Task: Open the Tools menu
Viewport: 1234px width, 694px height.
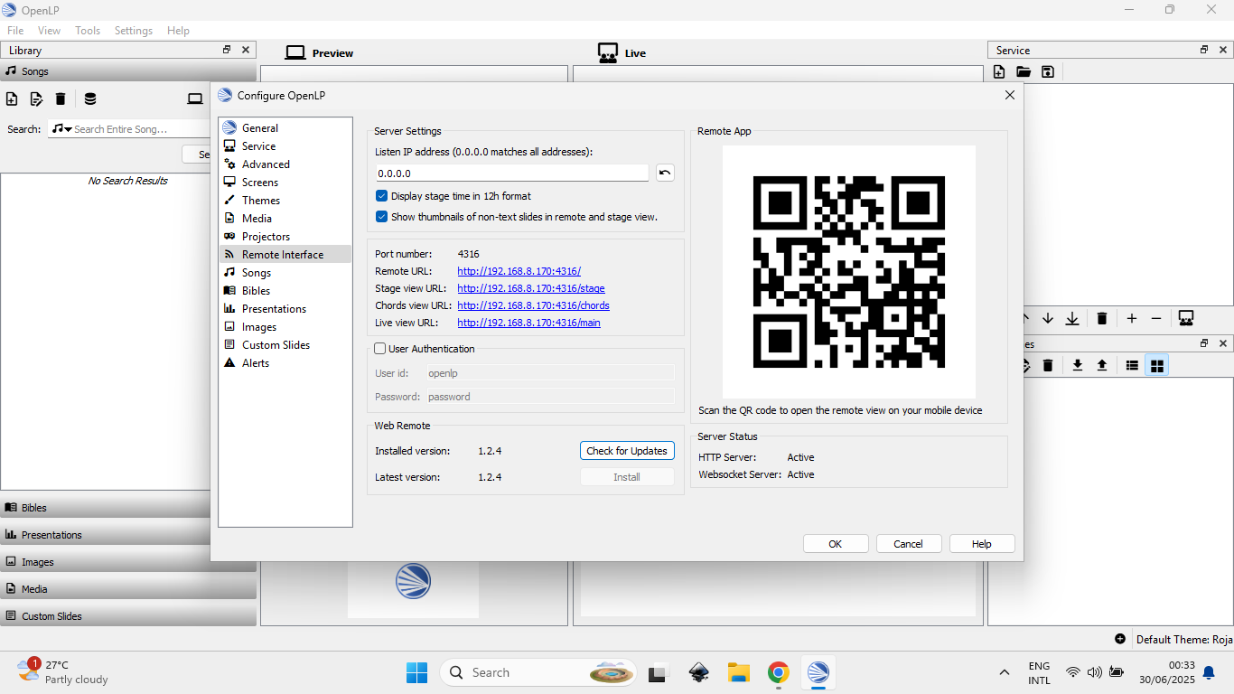Action: (88, 31)
